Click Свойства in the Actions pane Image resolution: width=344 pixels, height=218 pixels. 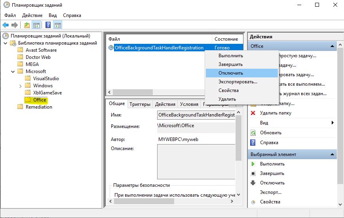click(270, 202)
